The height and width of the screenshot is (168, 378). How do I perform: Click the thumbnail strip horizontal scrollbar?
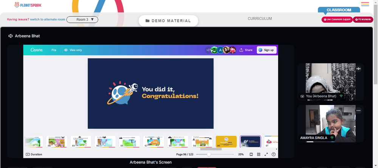(x=211, y=149)
